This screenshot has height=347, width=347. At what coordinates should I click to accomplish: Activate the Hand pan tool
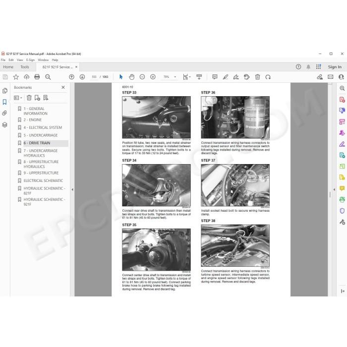pos(132,77)
